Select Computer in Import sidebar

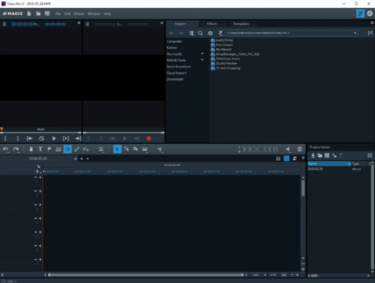click(x=174, y=42)
